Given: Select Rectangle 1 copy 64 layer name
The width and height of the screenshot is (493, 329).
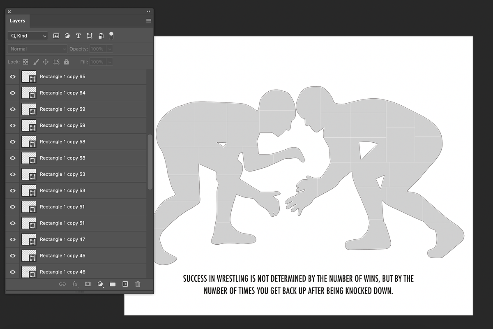Looking at the screenshot, I should [62, 93].
